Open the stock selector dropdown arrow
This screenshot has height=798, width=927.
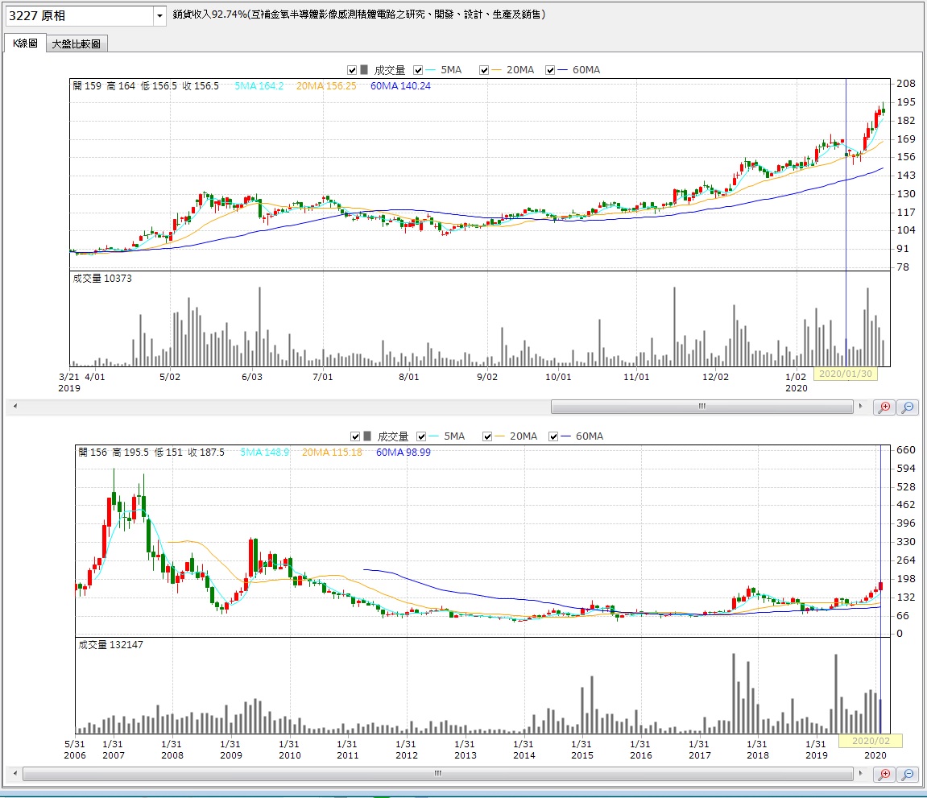pyautogui.click(x=159, y=16)
